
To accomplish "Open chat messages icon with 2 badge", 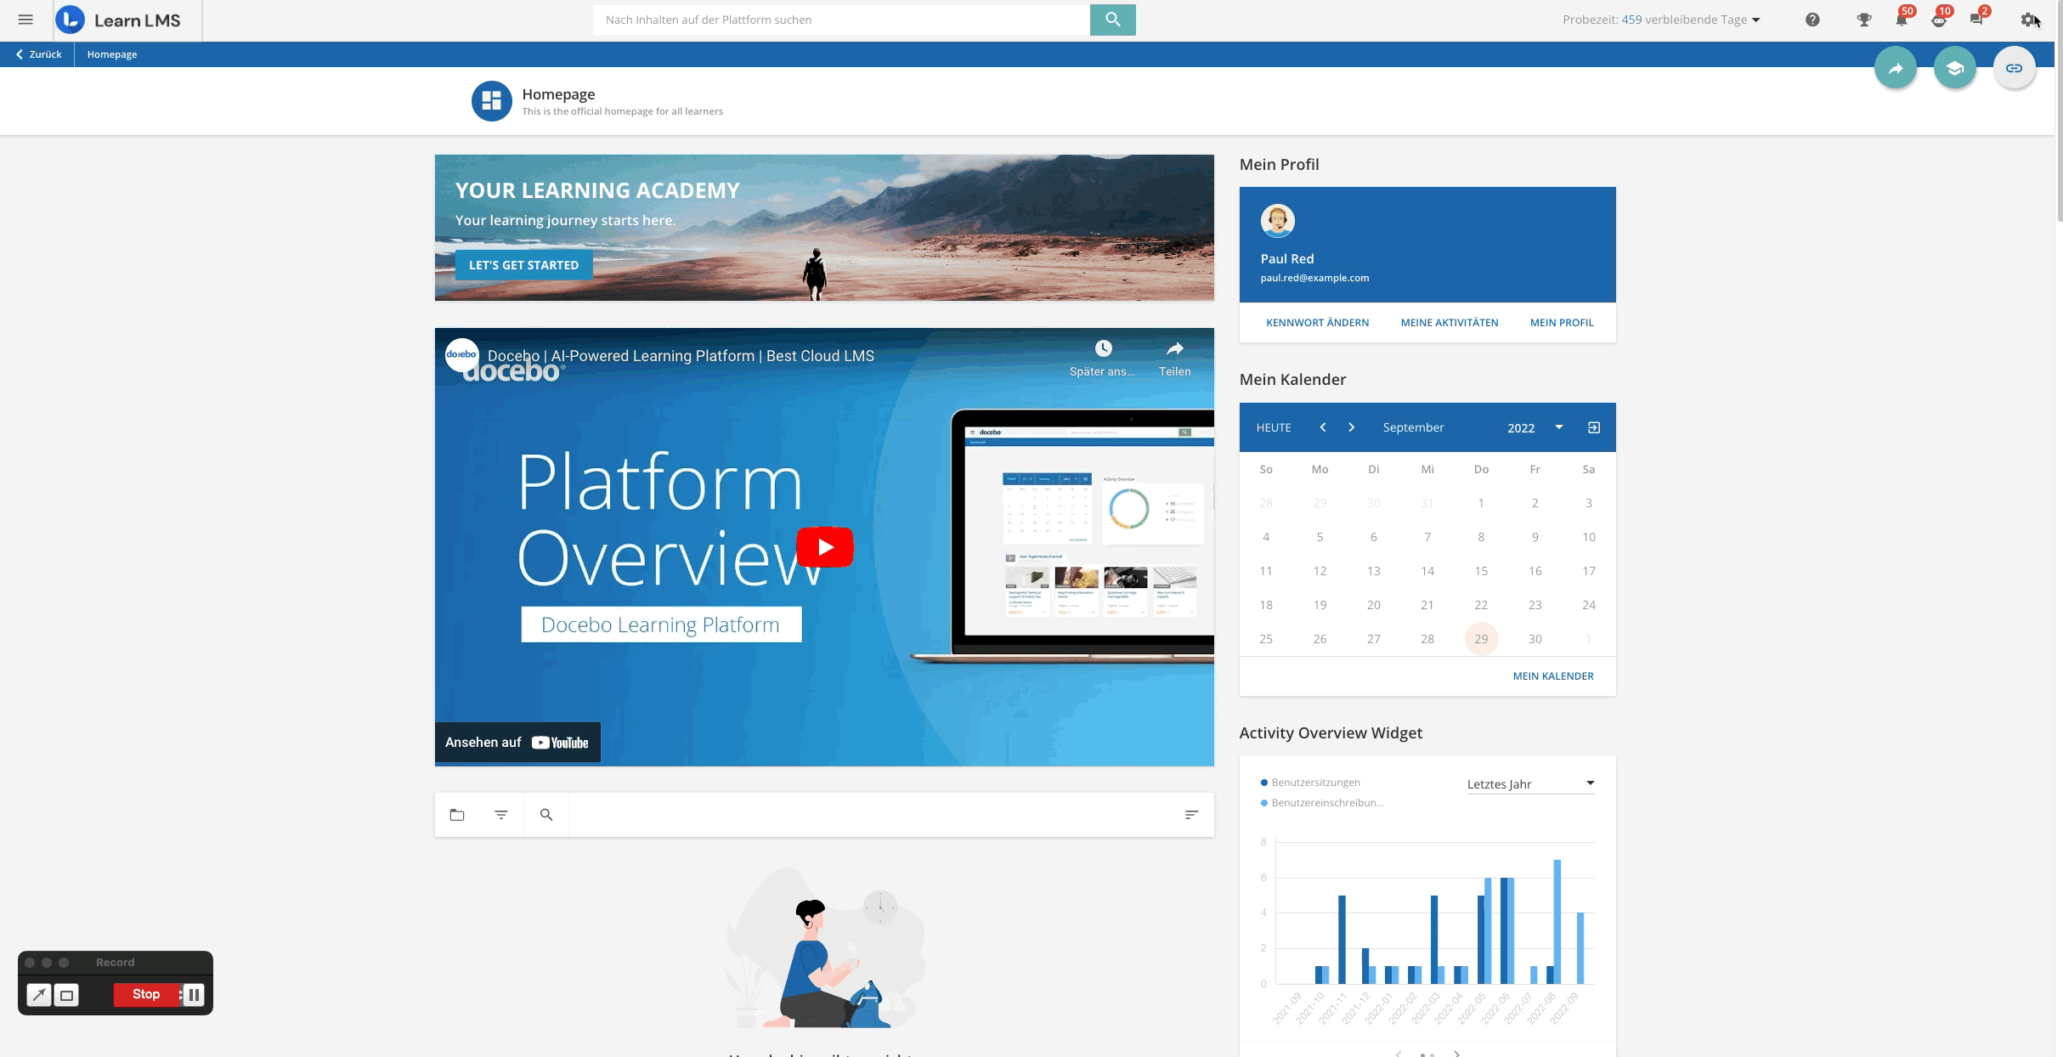I will coord(1978,19).
